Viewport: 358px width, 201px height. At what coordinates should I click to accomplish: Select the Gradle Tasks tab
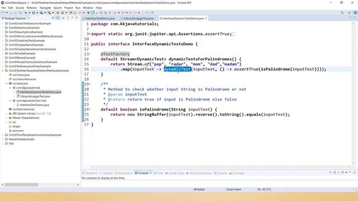pos(175,173)
